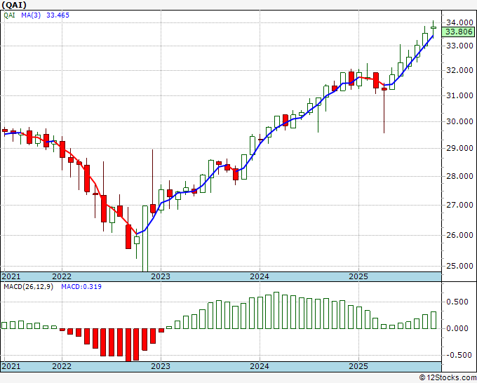This screenshot has height=383, width=477.
Task: Click the MACD(26,12,9) indicator label
Action: coord(28,287)
